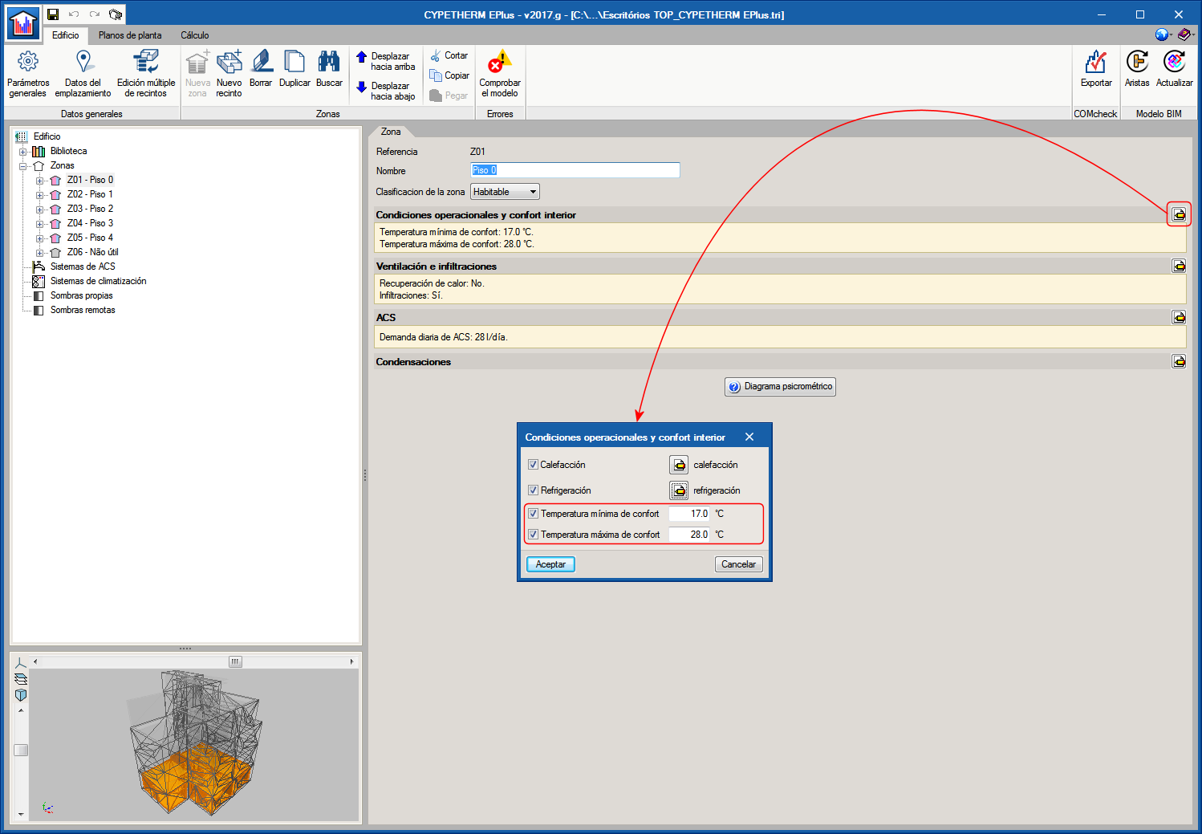Viewport: 1202px width, 834px height.
Task: Expand Z01 - Piso 0 node
Action: coord(39,181)
